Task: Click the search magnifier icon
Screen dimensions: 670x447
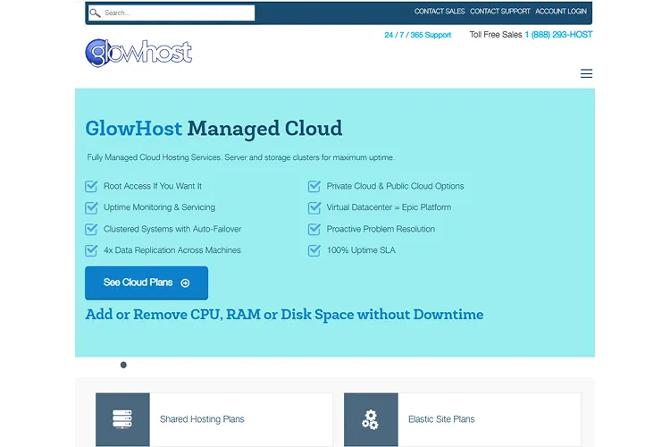Action: tap(95, 13)
